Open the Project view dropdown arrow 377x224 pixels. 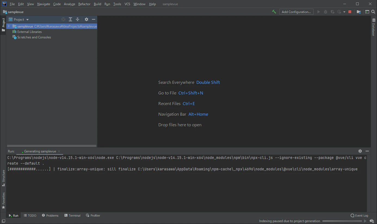click(27, 20)
